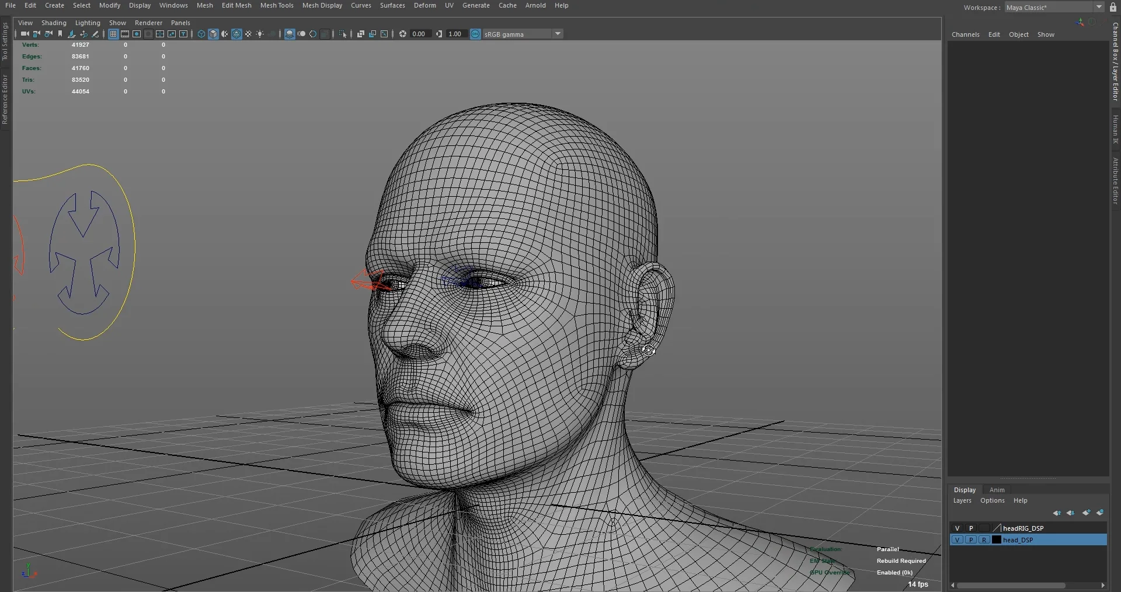
Task: Click the textured display icon in status line
Action: click(x=236, y=34)
